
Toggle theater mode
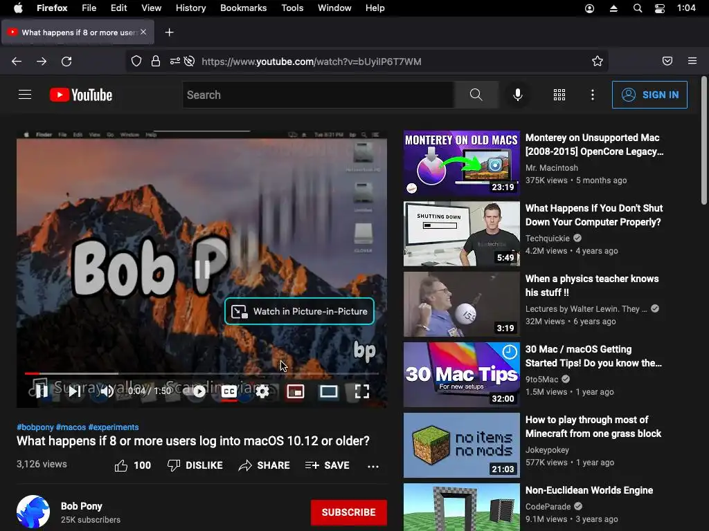click(x=329, y=391)
